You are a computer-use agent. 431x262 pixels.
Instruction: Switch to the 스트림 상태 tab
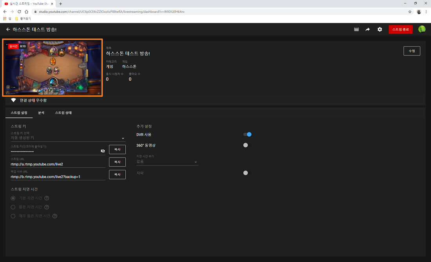[x=63, y=113]
